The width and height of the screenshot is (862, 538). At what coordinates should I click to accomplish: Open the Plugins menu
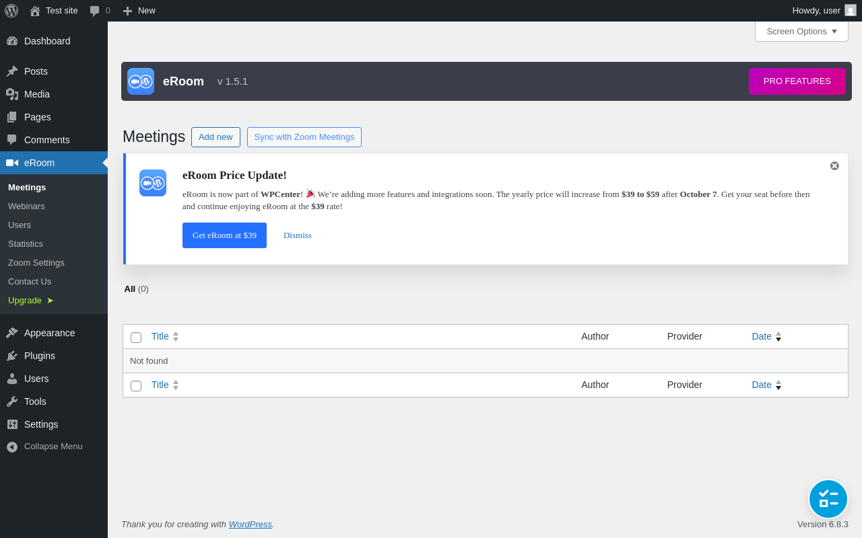click(x=54, y=356)
